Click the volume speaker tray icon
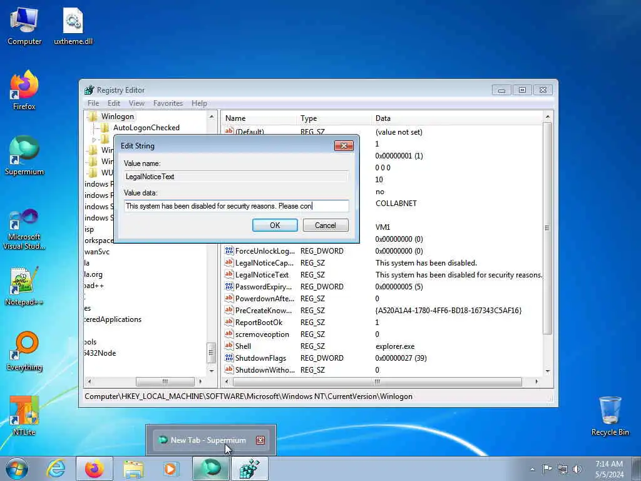 pos(577,469)
